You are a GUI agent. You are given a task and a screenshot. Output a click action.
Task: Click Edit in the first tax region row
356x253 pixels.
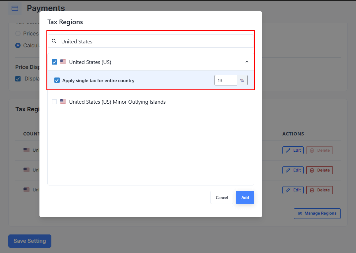(x=293, y=150)
